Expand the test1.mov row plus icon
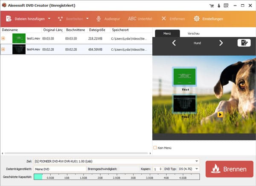Screen dimensions: 256x186 [x=3, y=38]
